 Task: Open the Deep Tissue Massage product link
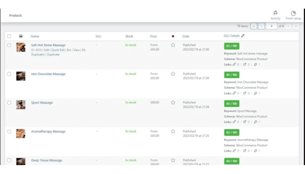(x=47, y=160)
